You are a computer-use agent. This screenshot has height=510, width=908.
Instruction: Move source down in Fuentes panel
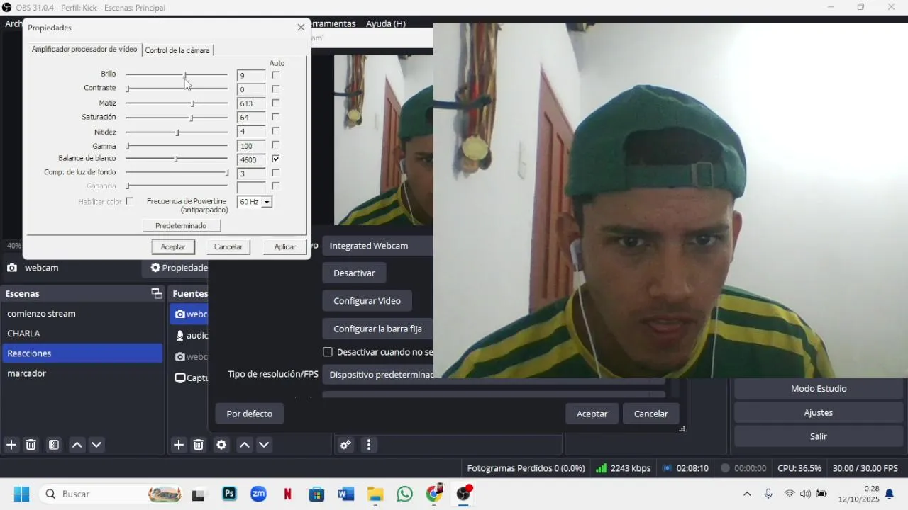click(264, 445)
